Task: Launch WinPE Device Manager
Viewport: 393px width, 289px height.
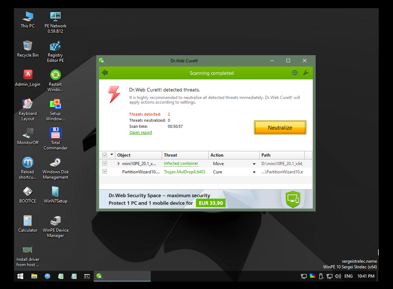Action: 55,227
